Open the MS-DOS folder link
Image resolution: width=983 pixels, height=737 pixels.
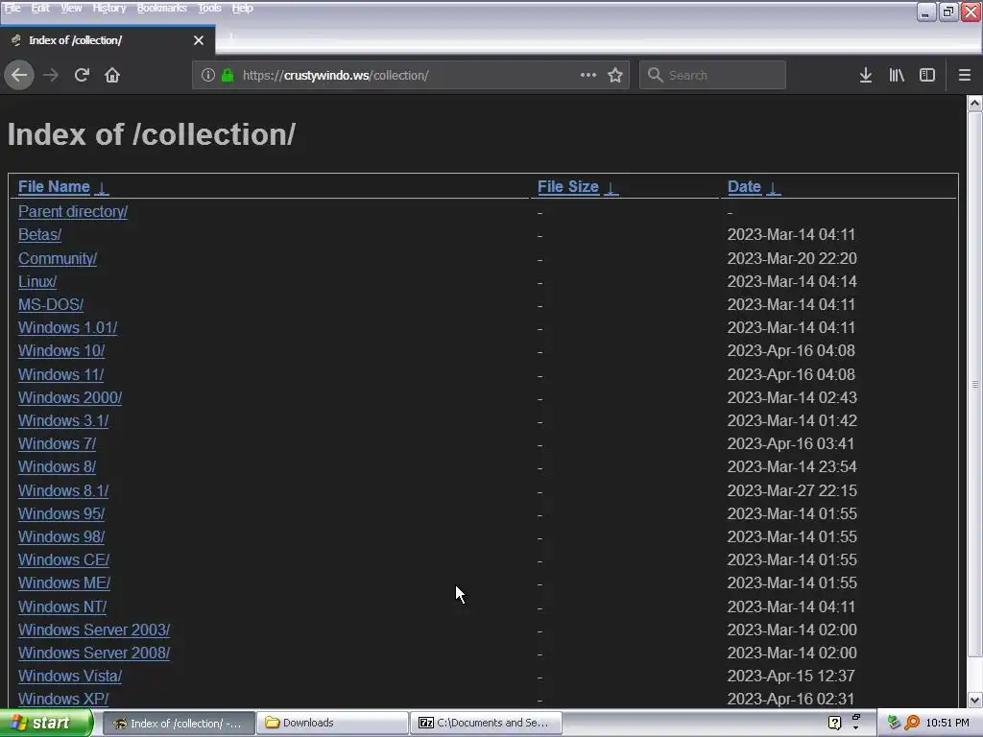[x=51, y=304]
